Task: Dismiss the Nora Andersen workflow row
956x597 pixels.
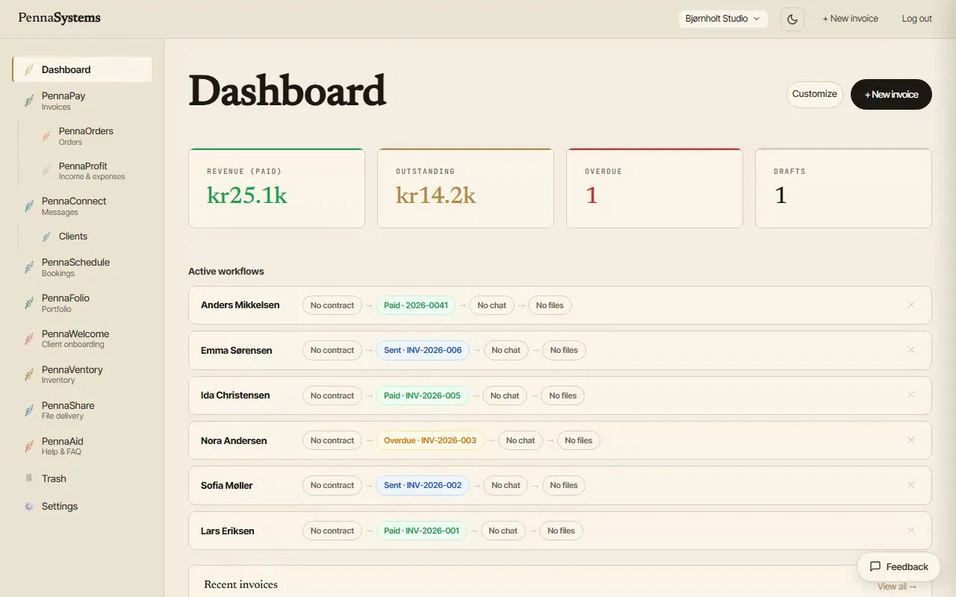Action: coord(911,440)
